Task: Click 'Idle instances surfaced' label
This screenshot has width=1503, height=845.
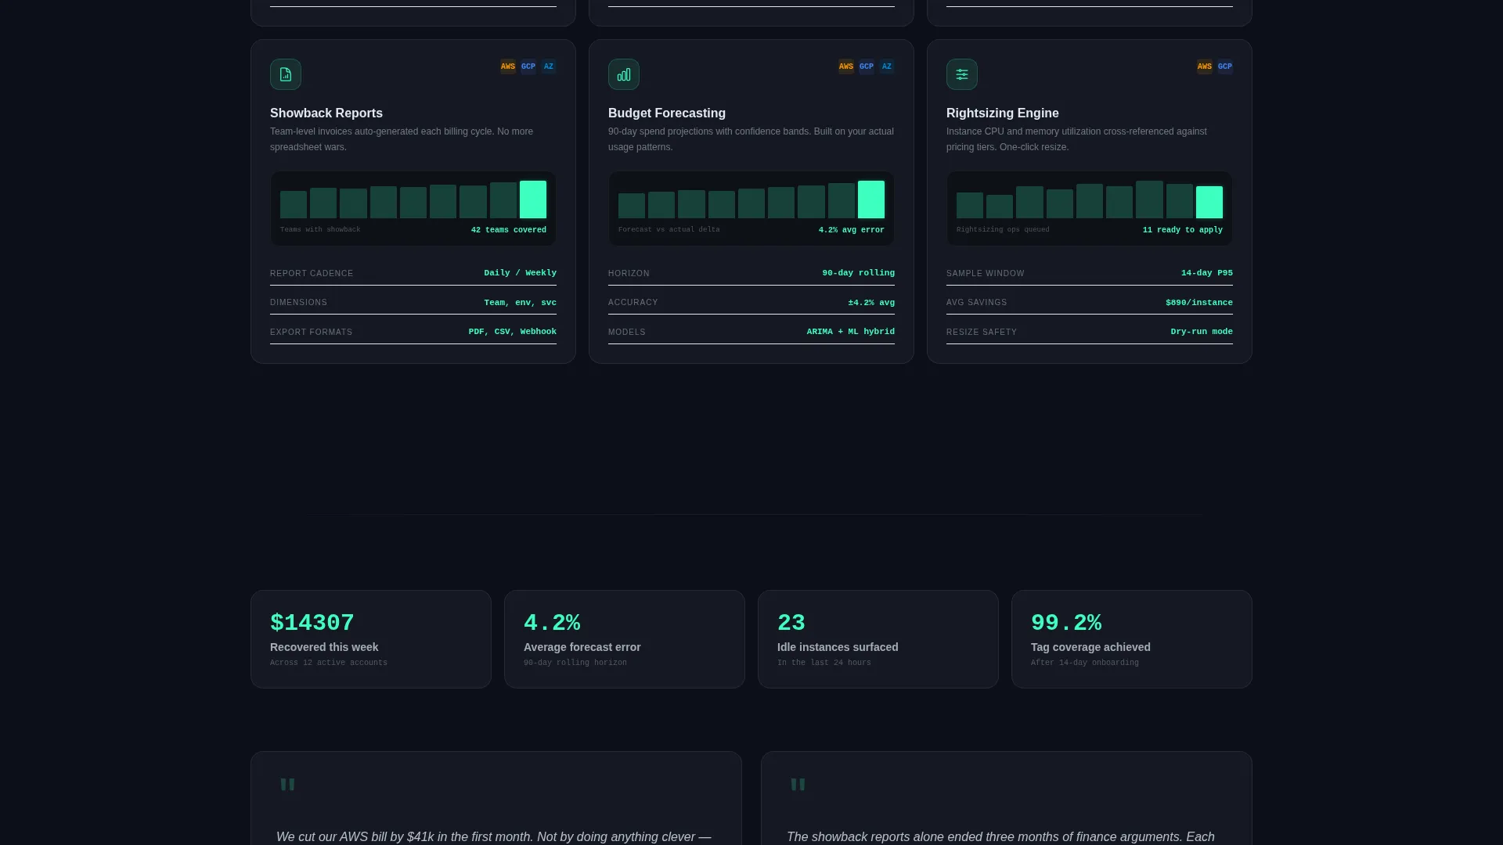Action: pyautogui.click(x=838, y=647)
